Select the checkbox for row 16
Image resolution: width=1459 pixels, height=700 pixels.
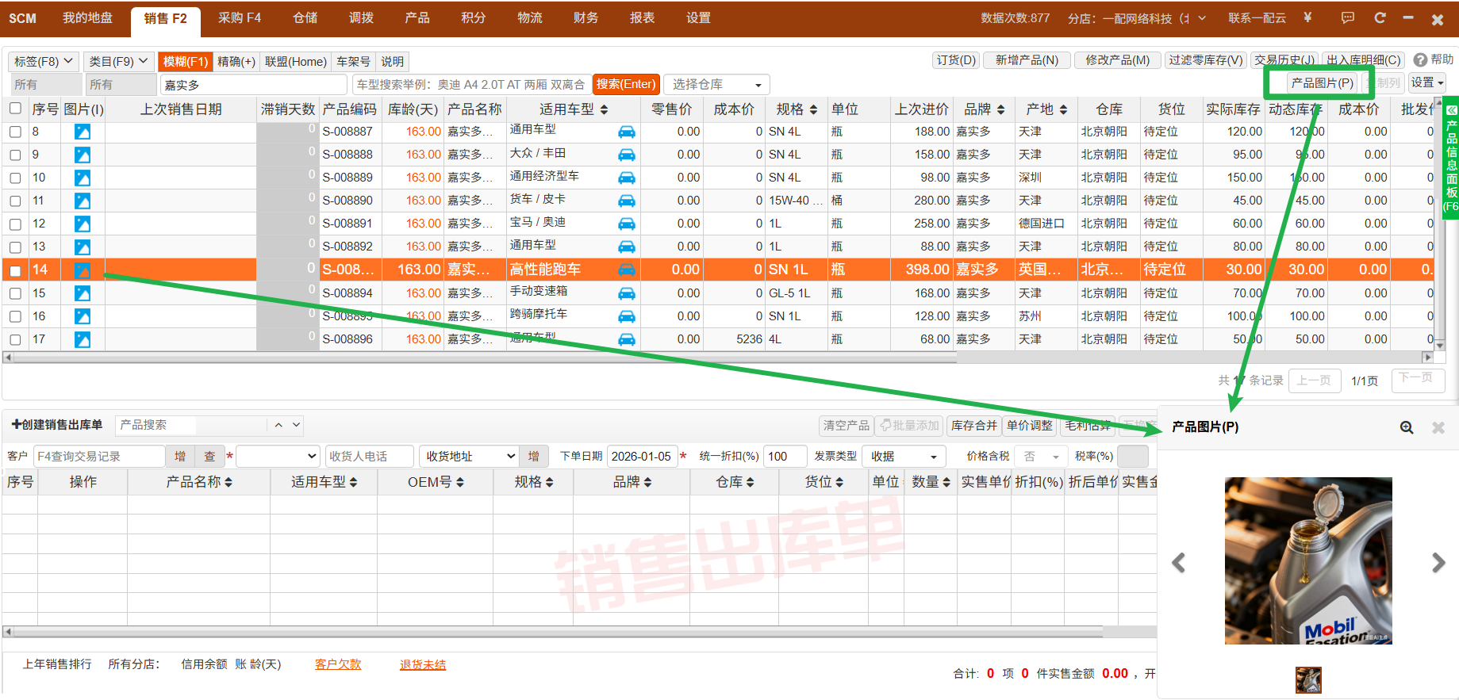coord(15,317)
